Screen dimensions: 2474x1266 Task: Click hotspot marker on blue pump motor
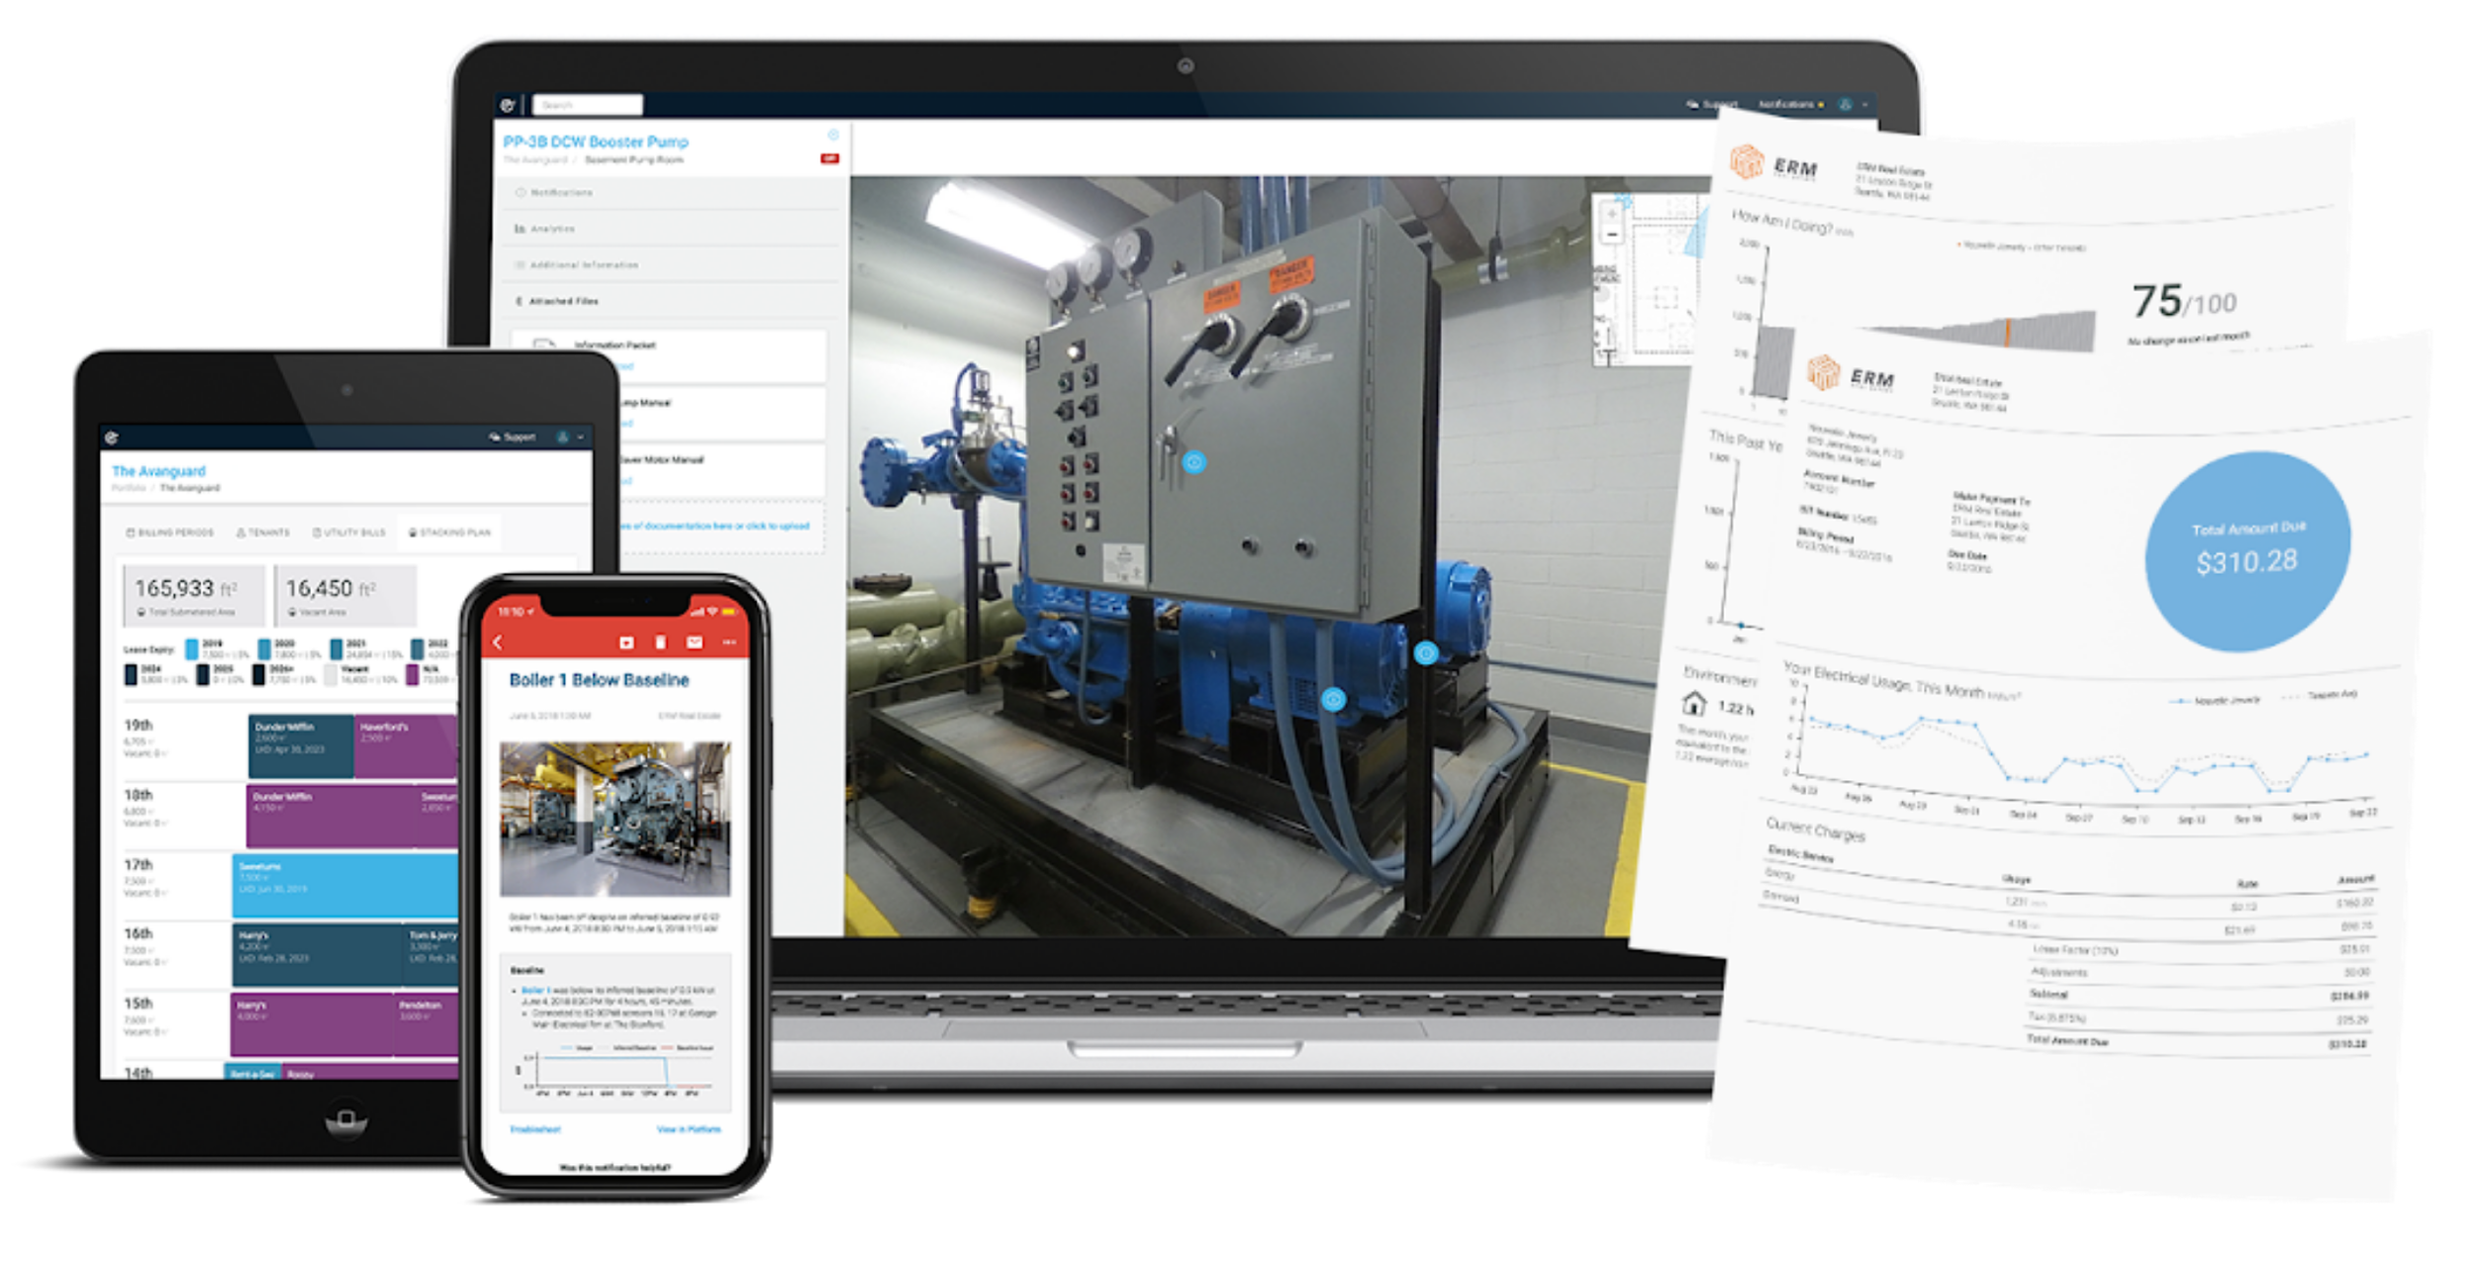[1426, 653]
